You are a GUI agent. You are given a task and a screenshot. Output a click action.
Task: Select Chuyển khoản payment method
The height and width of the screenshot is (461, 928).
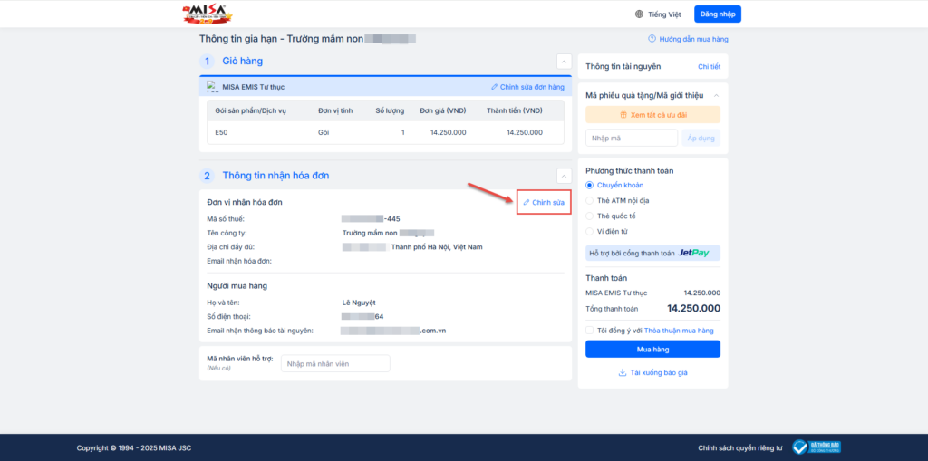click(x=589, y=186)
